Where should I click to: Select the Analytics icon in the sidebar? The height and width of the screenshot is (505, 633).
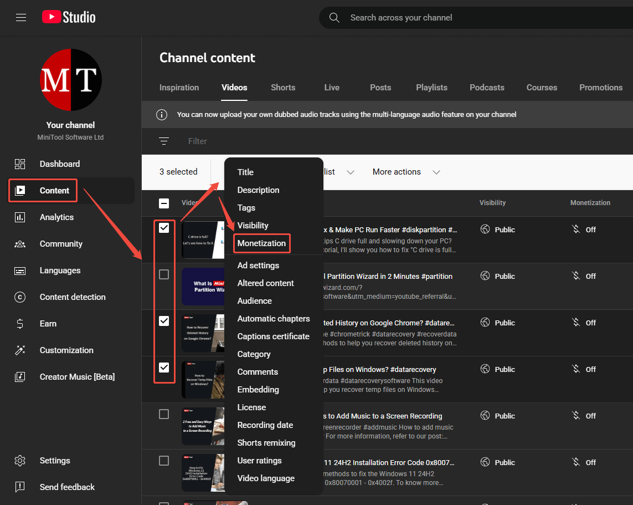click(x=20, y=217)
